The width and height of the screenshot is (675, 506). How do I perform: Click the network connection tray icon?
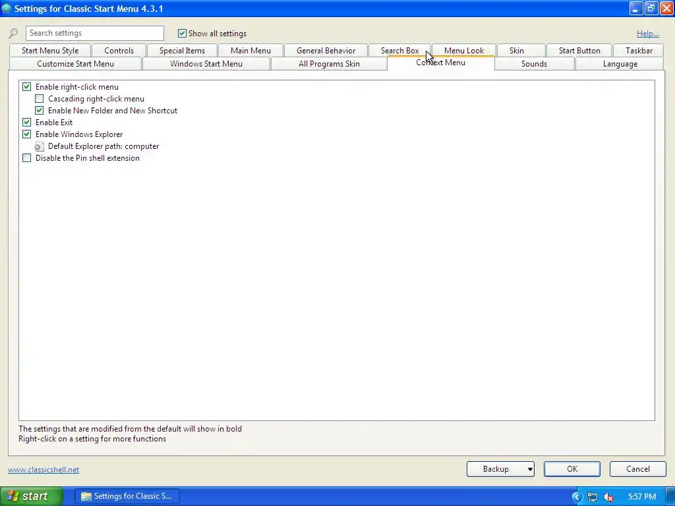[x=593, y=497]
